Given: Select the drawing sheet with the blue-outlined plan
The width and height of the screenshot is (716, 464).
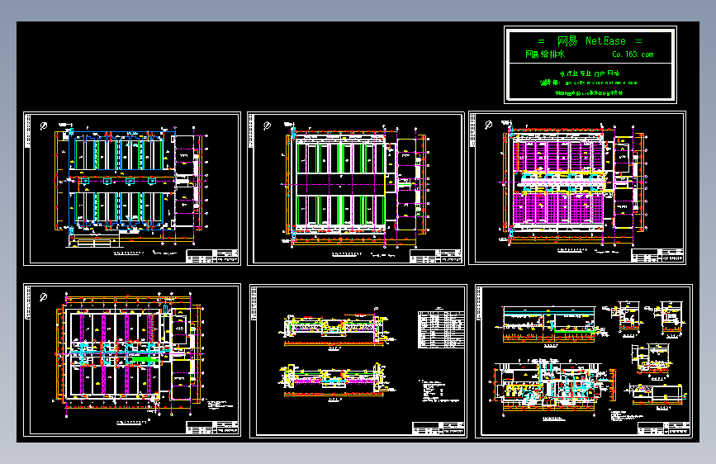Looking at the screenshot, I should point(132,188).
